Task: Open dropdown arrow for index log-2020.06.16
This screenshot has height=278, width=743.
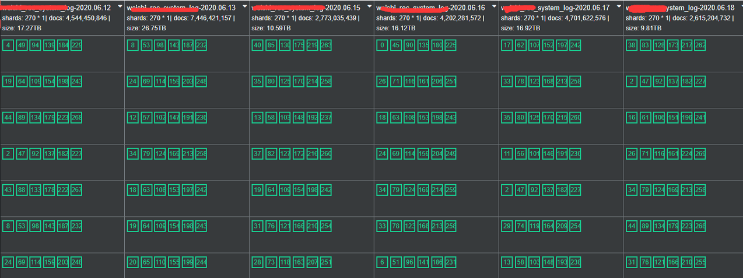Action: point(495,6)
